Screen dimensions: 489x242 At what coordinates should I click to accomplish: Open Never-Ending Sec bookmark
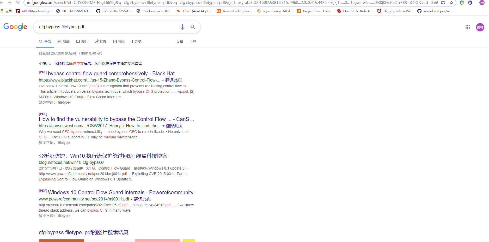click(234, 11)
